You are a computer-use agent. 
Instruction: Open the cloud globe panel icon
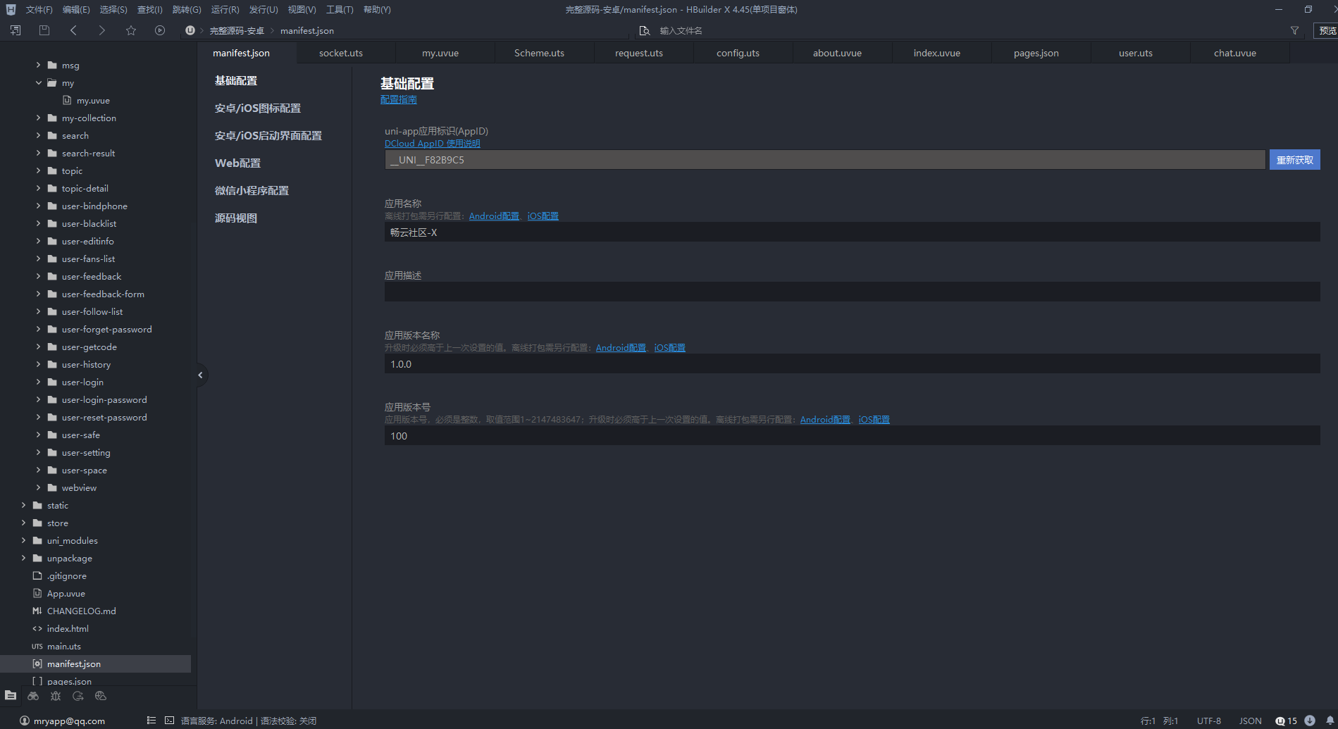[101, 696]
